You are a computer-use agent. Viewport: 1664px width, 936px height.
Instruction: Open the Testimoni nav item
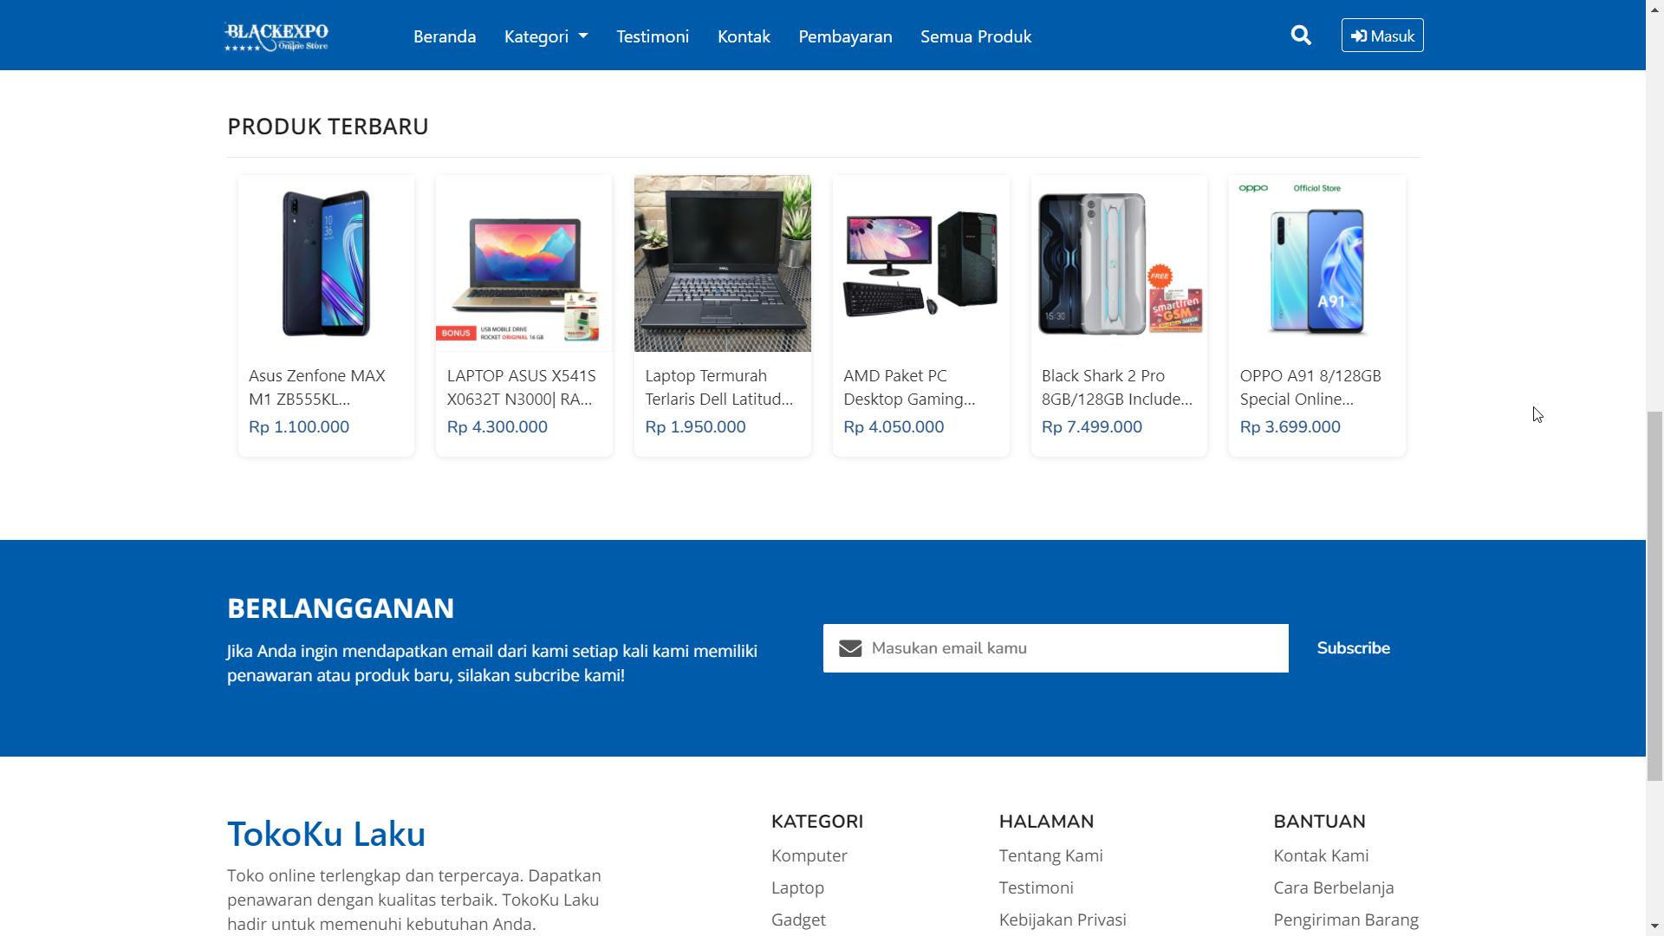653,36
